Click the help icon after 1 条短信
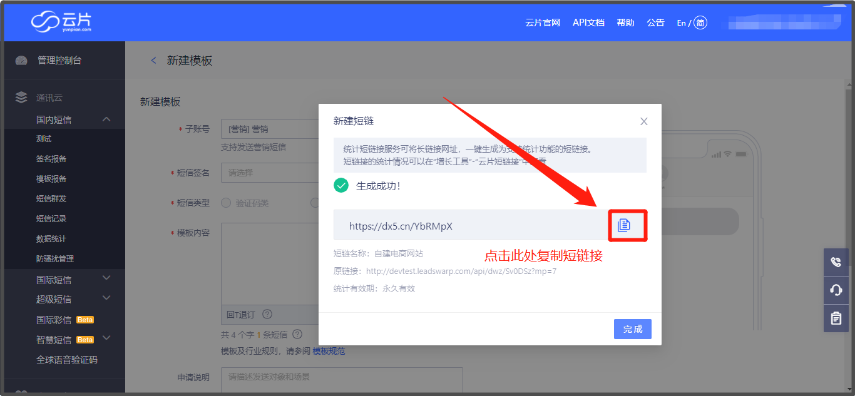 pos(297,334)
